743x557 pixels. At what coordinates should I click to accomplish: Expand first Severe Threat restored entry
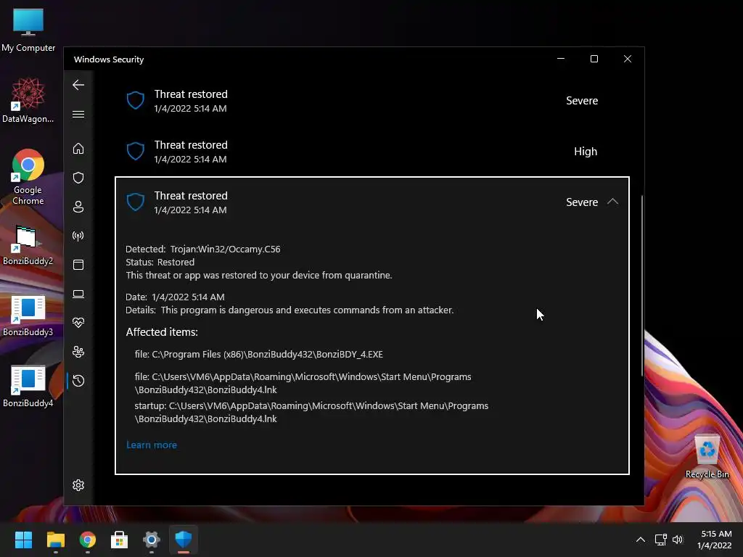(x=372, y=101)
